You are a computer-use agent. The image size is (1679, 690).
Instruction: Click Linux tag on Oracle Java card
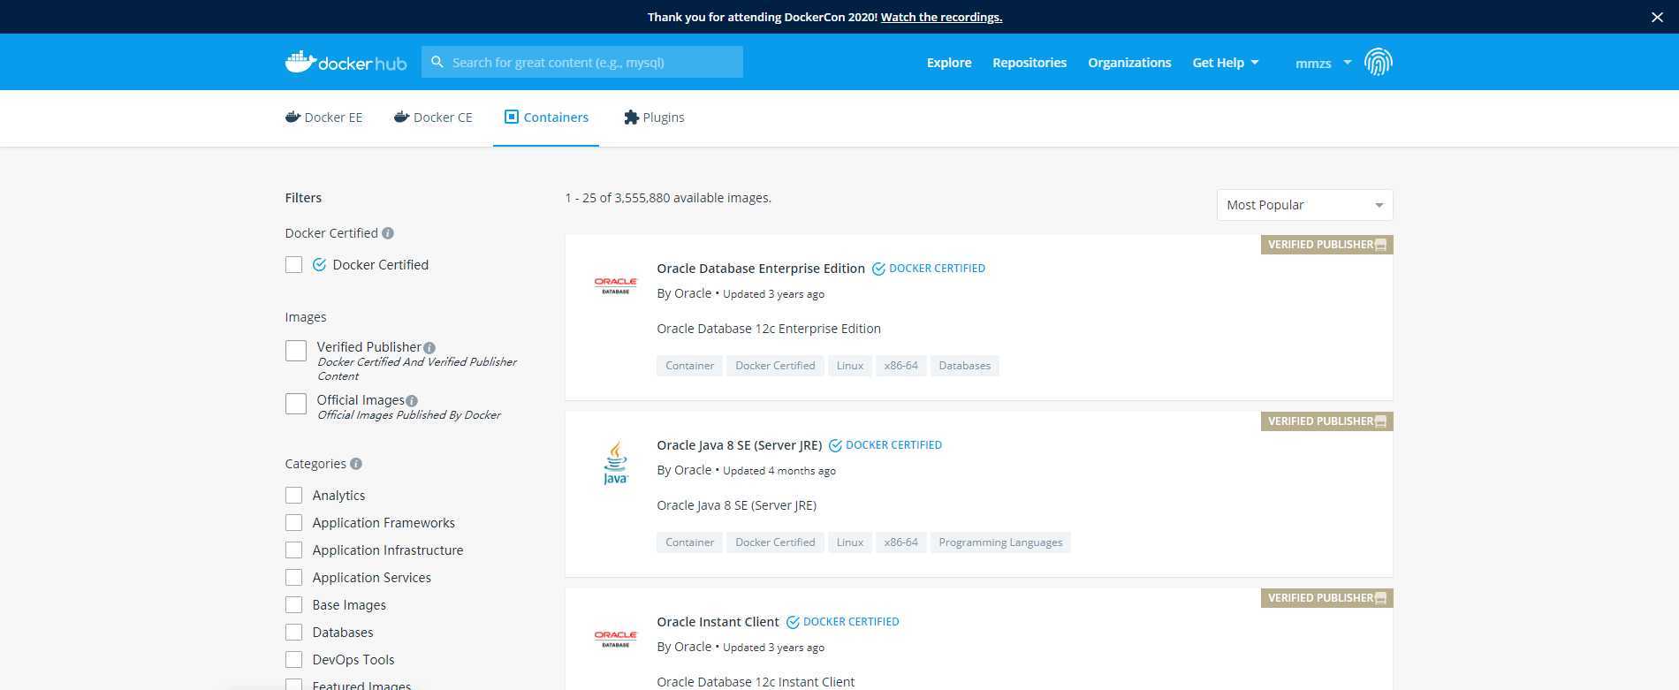pos(850,542)
